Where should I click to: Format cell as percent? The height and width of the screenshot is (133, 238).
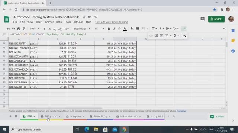[x=49, y=29]
